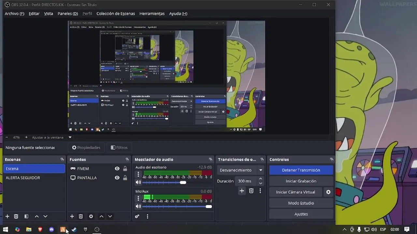Open the Ayuda menu

pos(178,14)
